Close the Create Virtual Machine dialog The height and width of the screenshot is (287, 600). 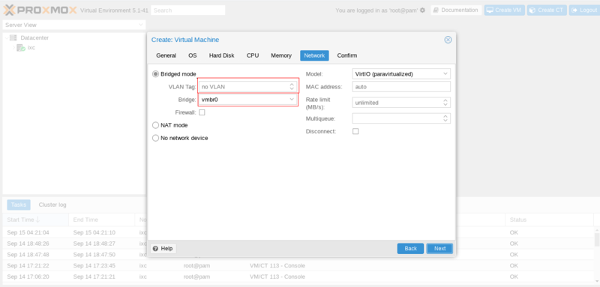[448, 40]
